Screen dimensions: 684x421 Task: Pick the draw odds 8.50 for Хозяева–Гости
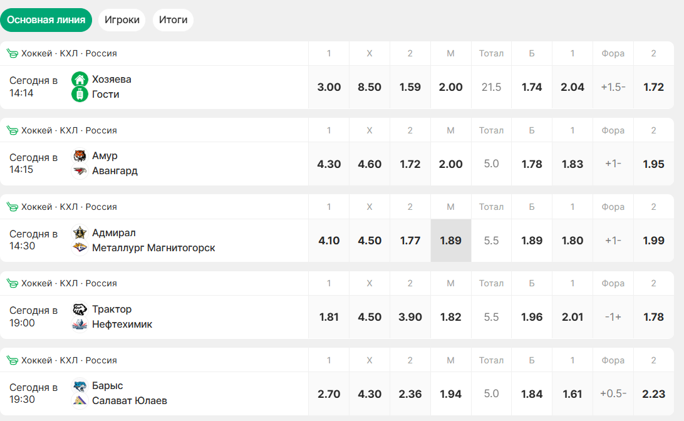coord(370,87)
